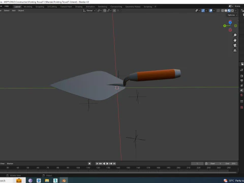
Task: Open the Global transform orientation dropdown
Action: 89,11
